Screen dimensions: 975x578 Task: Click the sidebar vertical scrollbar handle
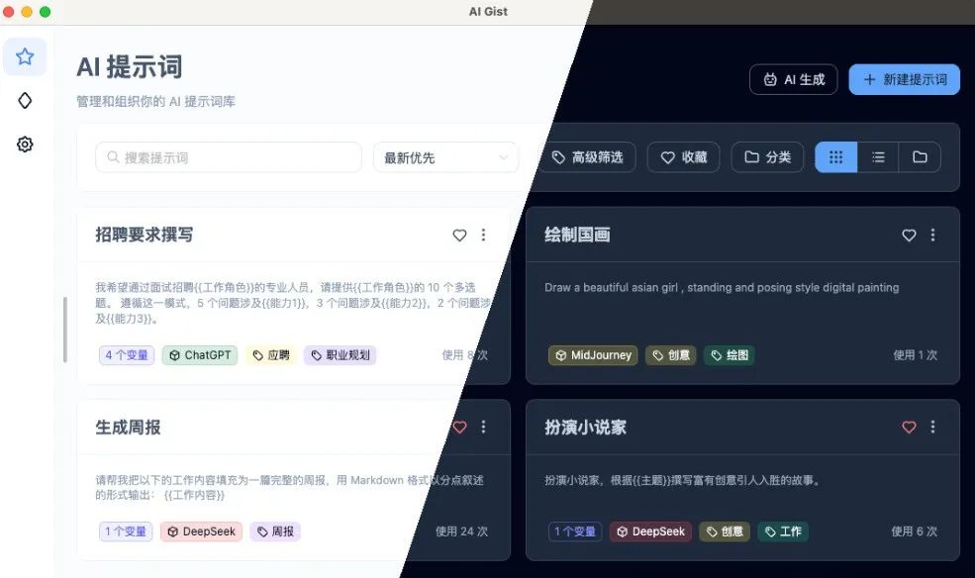tap(64, 330)
